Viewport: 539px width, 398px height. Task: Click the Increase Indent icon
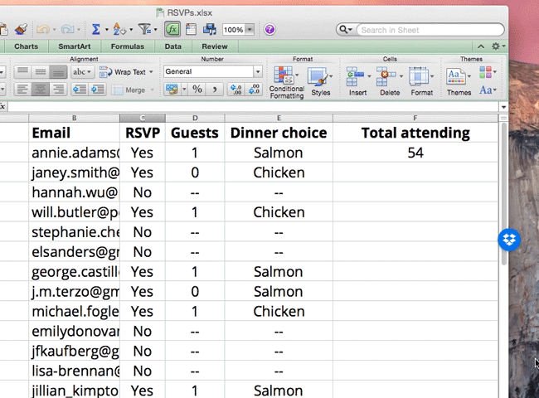tap(100, 90)
